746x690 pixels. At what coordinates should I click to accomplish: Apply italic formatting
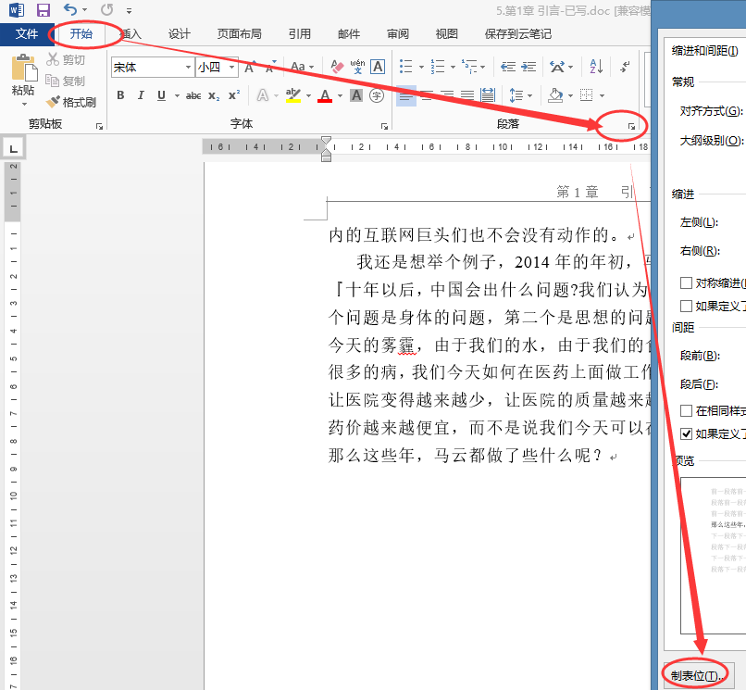[x=141, y=95]
